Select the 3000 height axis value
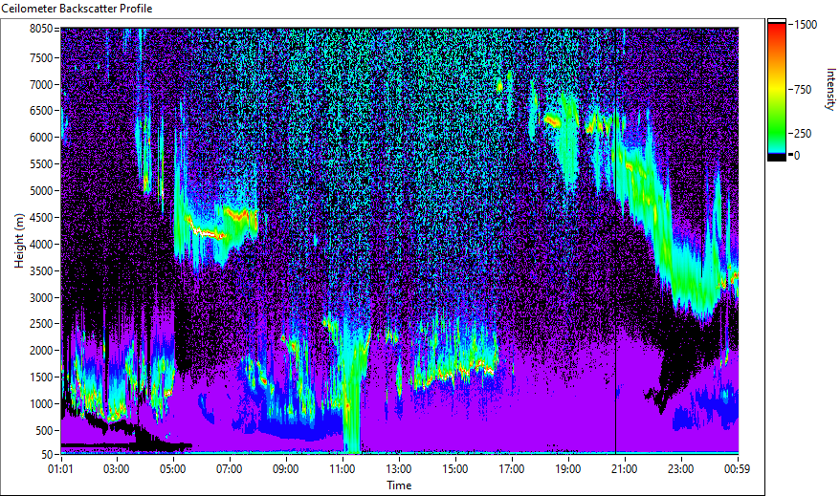 (x=41, y=298)
